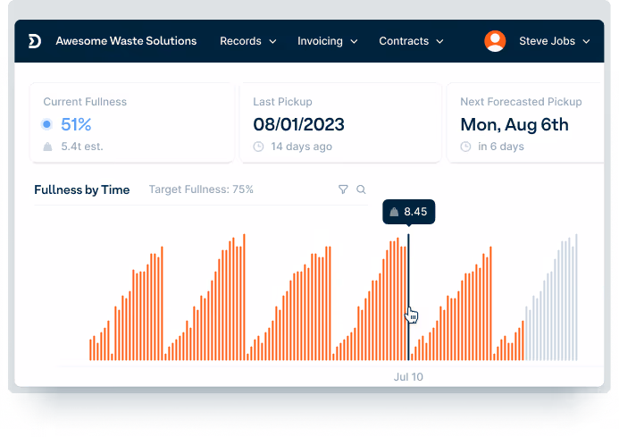Click the in 6 days text

pyautogui.click(x=501, y=147)
